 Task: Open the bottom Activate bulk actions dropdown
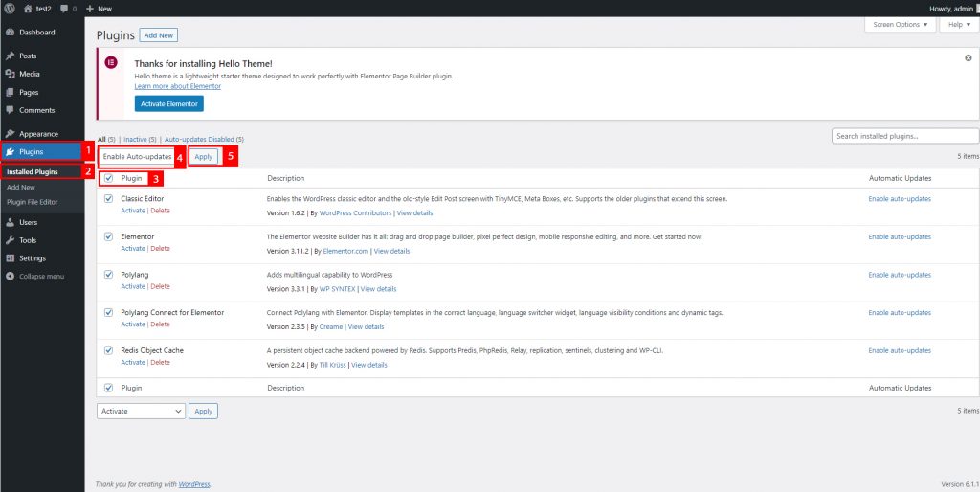tap(141, 411)
